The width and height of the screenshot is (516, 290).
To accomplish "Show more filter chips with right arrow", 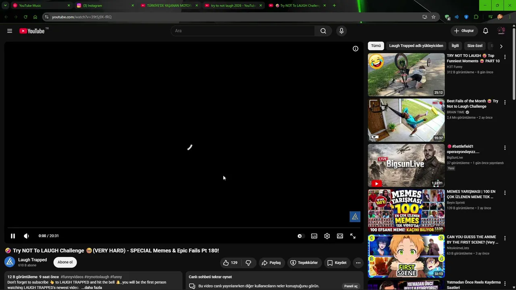I will [501, 46].
